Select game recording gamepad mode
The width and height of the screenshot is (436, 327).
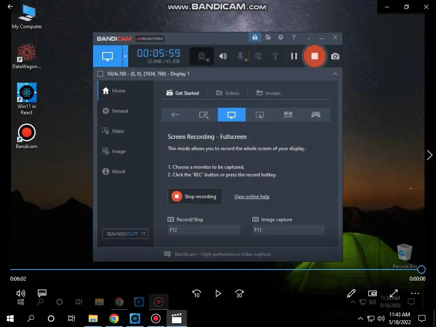click(x=316, y=115)
